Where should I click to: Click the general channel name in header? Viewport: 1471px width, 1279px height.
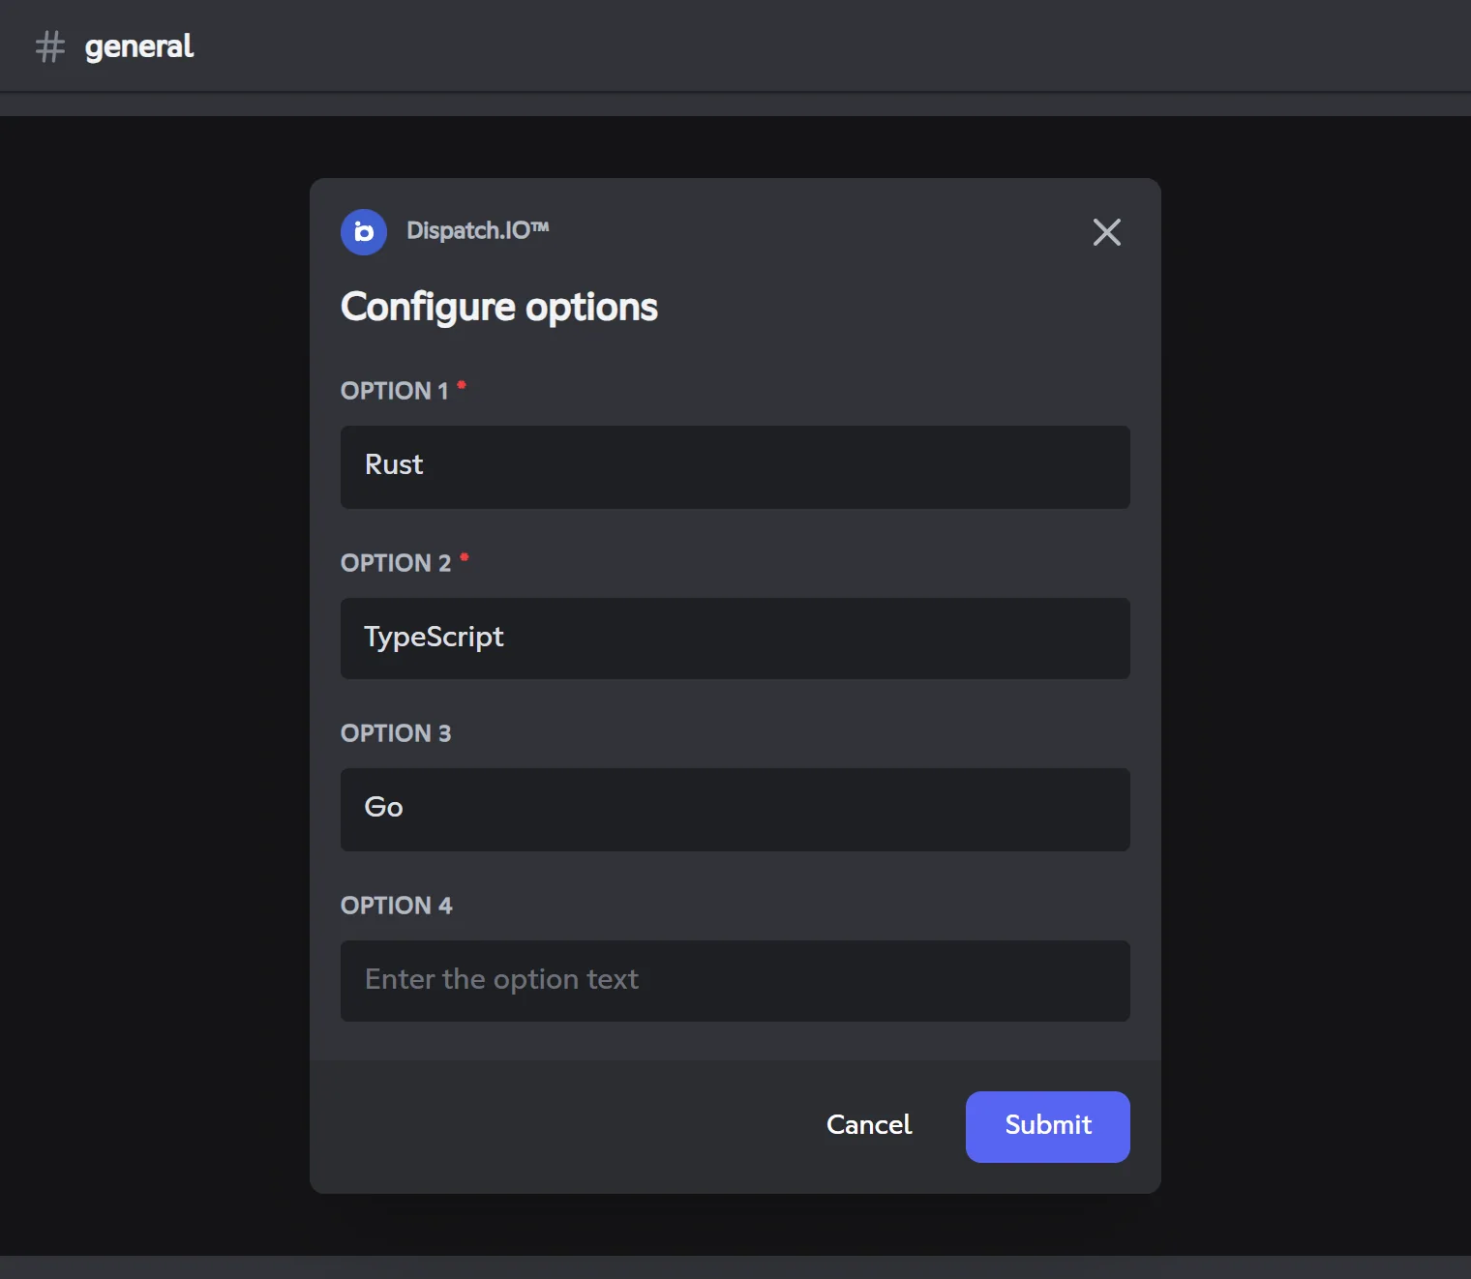(139, 46)
